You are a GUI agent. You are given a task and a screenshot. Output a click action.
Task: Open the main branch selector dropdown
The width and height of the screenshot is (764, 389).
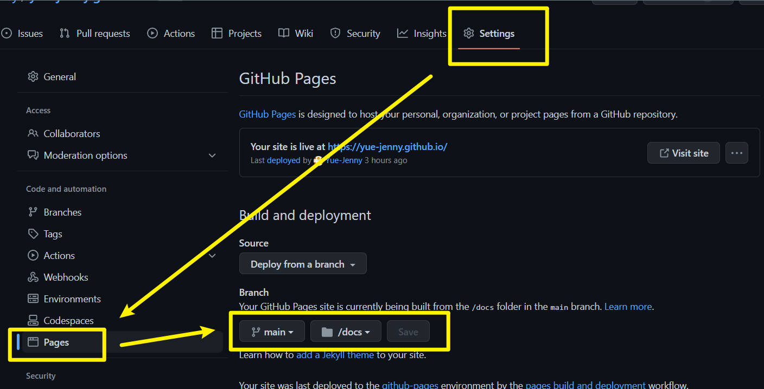coord(272,332)
